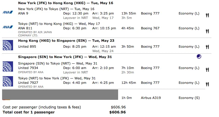Image resolution: width=219 pixels, height=117 pixels.
Task: Click the ANA logo beside flight ANA 811
Action: click(8, 27)
